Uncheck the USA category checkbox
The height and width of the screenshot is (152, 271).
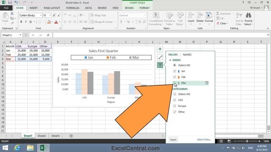coord(174,100)
